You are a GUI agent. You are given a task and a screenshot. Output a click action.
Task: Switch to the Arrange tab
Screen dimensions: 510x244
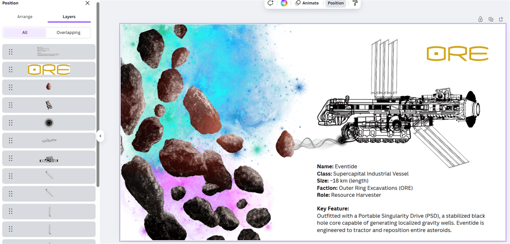pyautogui.click(x=25, y=17)
